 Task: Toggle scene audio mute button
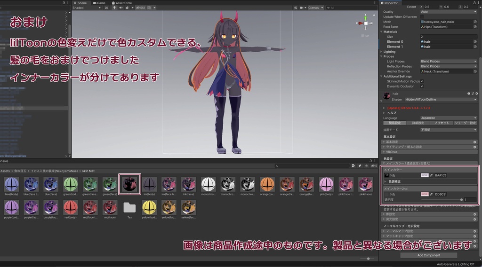[120, 8]
